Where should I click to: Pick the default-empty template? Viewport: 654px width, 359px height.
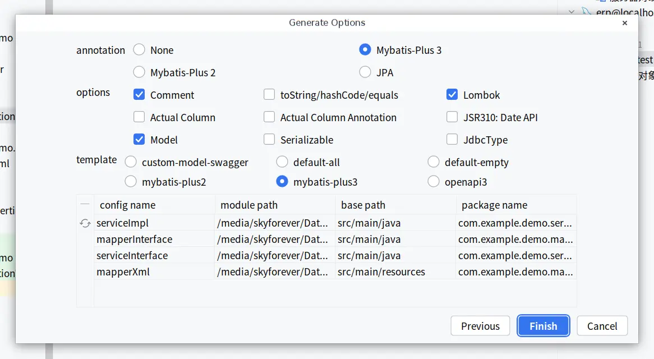(x=434, y=162)
